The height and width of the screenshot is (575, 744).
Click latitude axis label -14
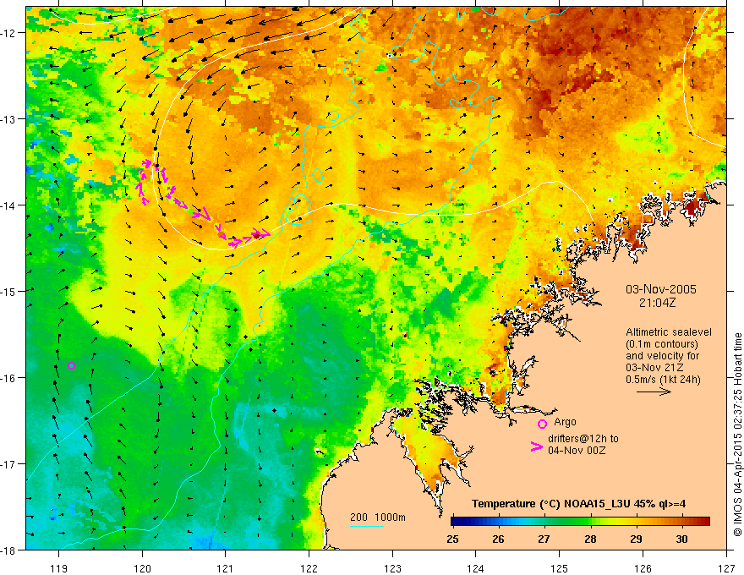(x=8, y=205)
